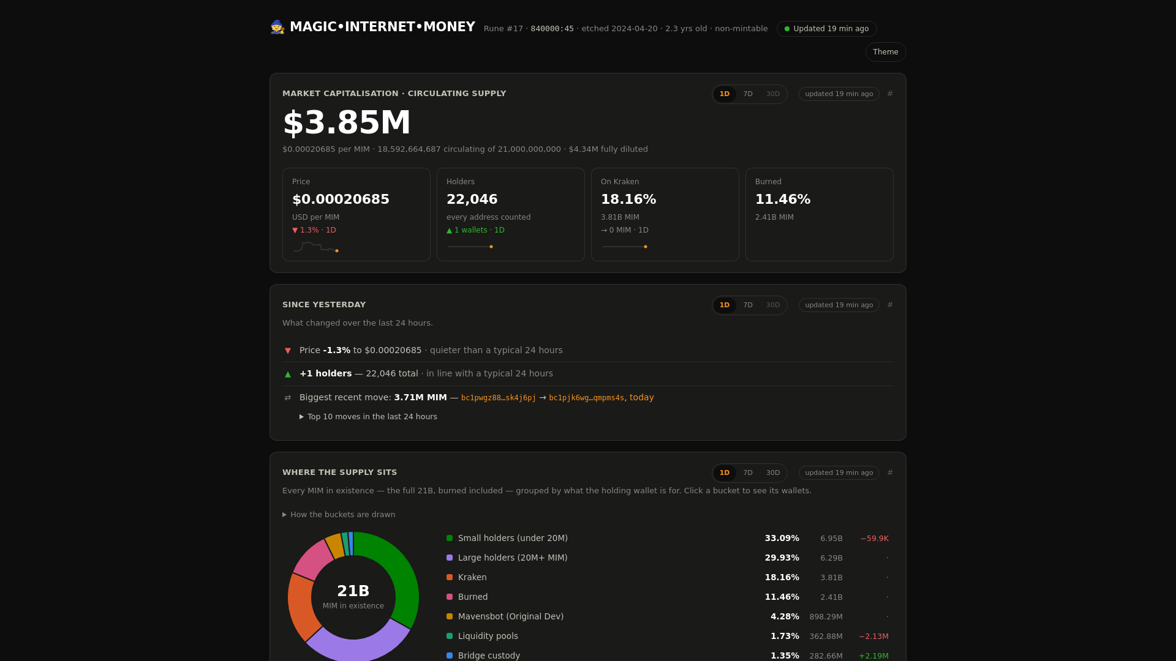Click the −59.9K change for Small holders

(874, 539)
